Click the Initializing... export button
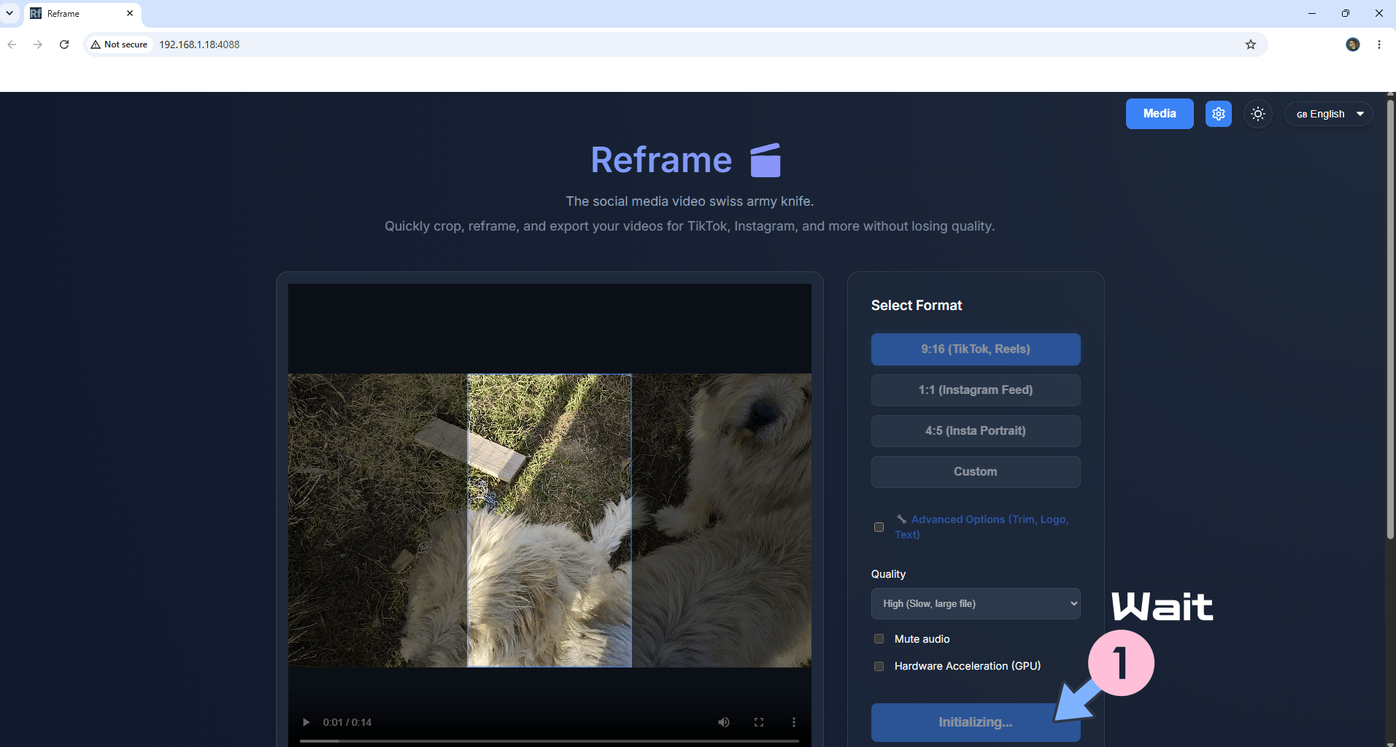 tap(976, 722)
